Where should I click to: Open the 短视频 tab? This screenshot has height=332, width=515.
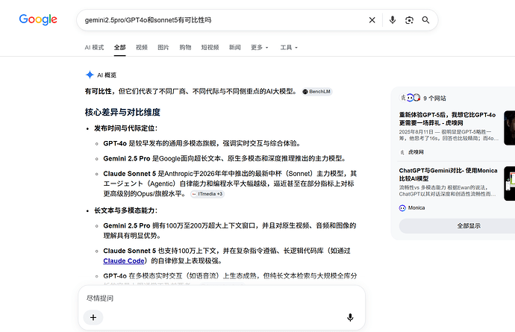pos(210,47)
